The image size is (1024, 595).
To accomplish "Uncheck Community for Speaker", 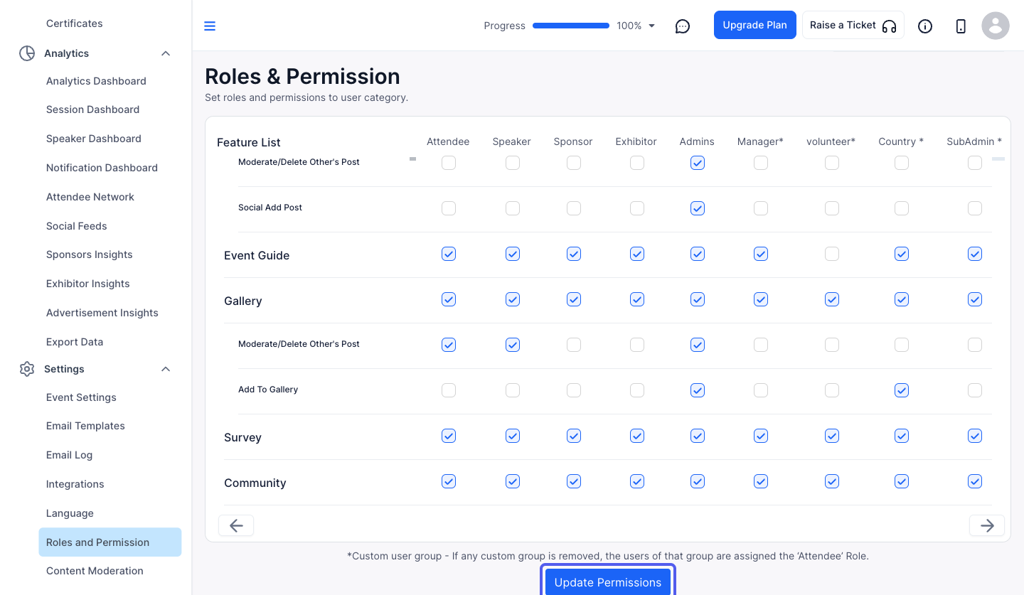I will pyautogui.click(x=513, y=481).
